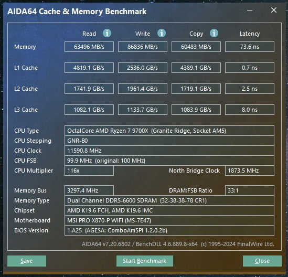The height and width of the screenshot is (277, 288).
Task: Click L3 Cache latency 8.0 ns
Action: pos(250,110)
